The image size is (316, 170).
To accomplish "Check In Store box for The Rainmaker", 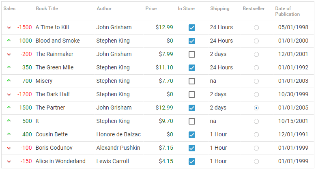I will [x=192, y=54].
